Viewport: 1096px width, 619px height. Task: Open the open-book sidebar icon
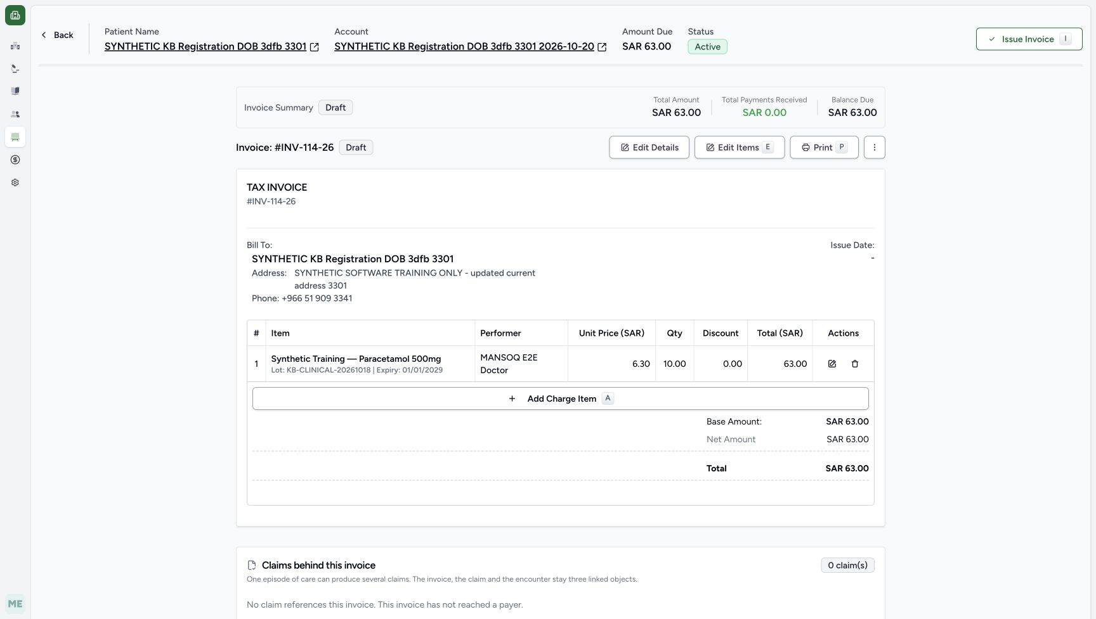15,91
